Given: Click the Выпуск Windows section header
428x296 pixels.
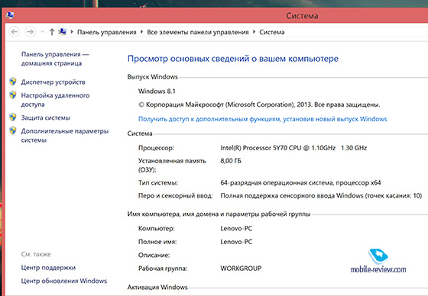Looking at the screenshot, I should [x=153, y=77].
